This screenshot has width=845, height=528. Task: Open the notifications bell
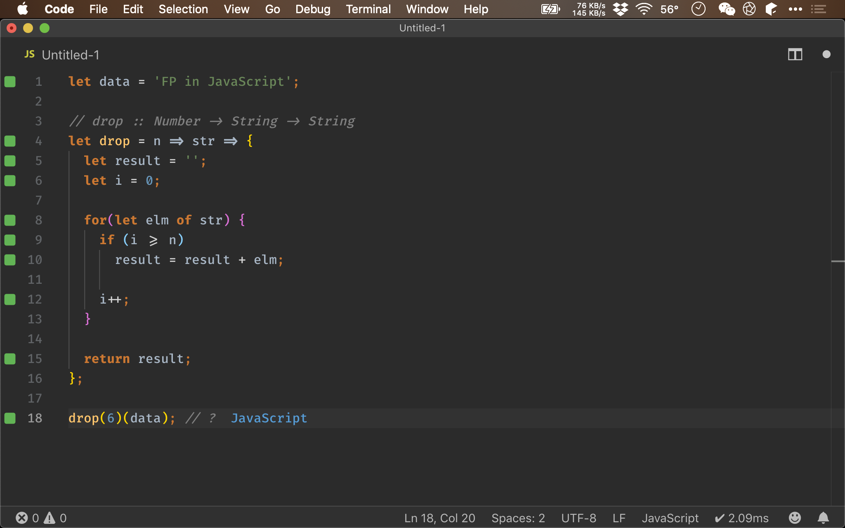tap(823, 518)
